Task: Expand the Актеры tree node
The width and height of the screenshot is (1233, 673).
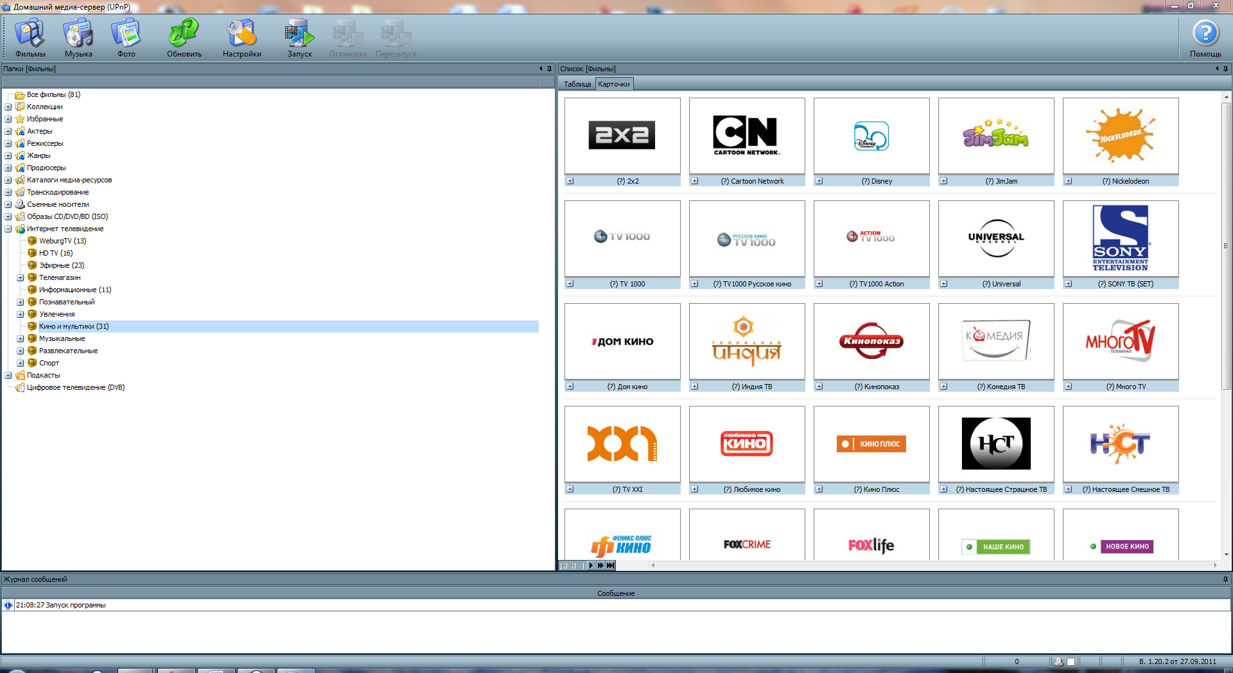Action: point(8,131)
